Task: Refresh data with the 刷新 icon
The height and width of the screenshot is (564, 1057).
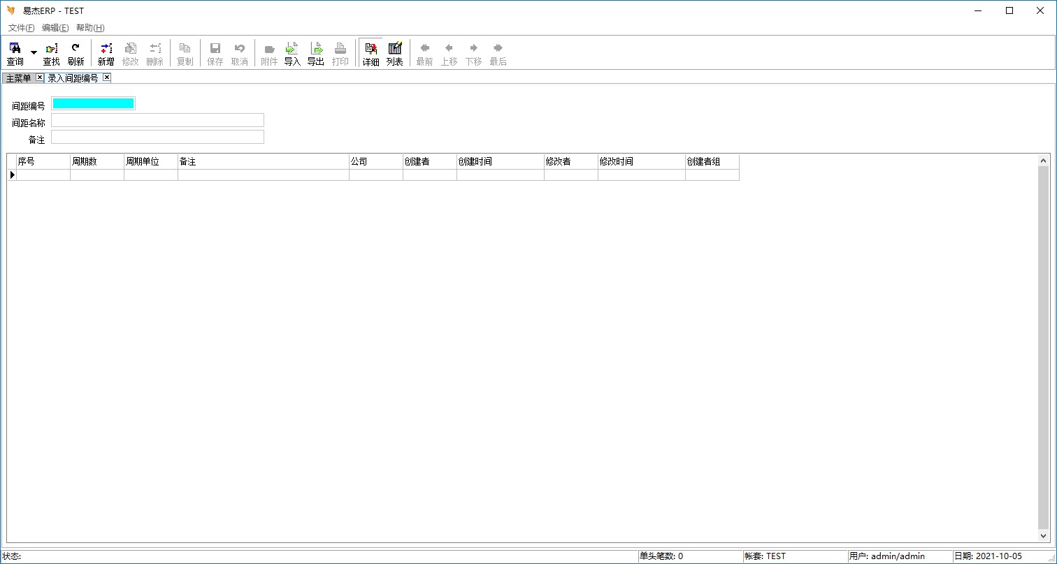Action: 75,53
